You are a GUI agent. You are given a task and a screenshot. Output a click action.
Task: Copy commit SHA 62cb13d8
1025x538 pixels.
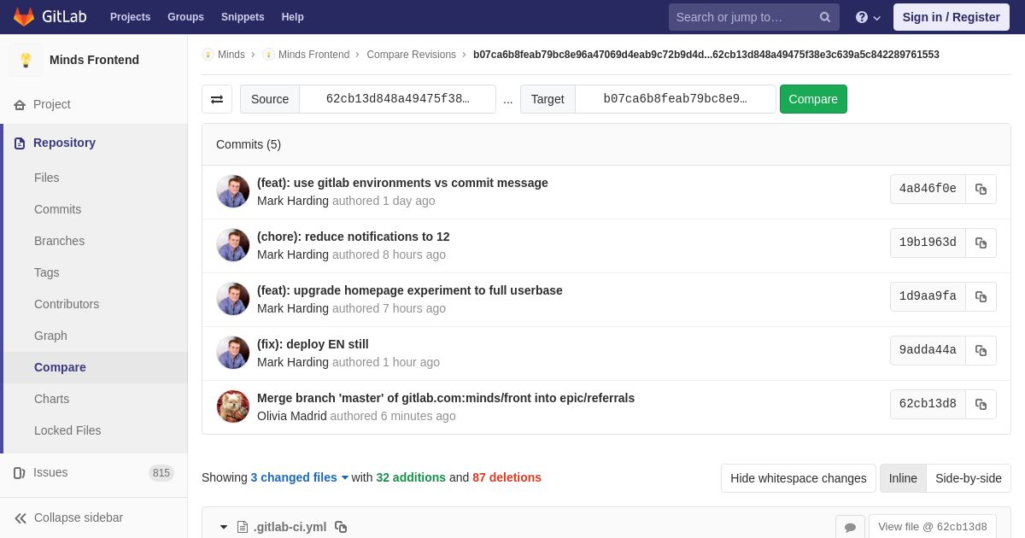(x=981, y=404)
